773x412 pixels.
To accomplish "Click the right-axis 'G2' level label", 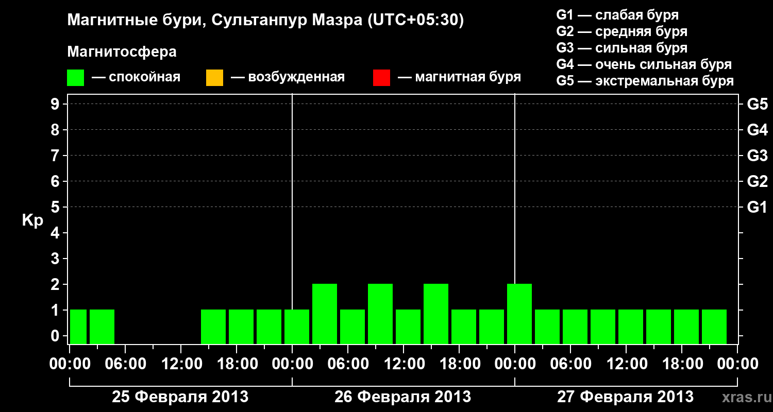I will point(758,181).
